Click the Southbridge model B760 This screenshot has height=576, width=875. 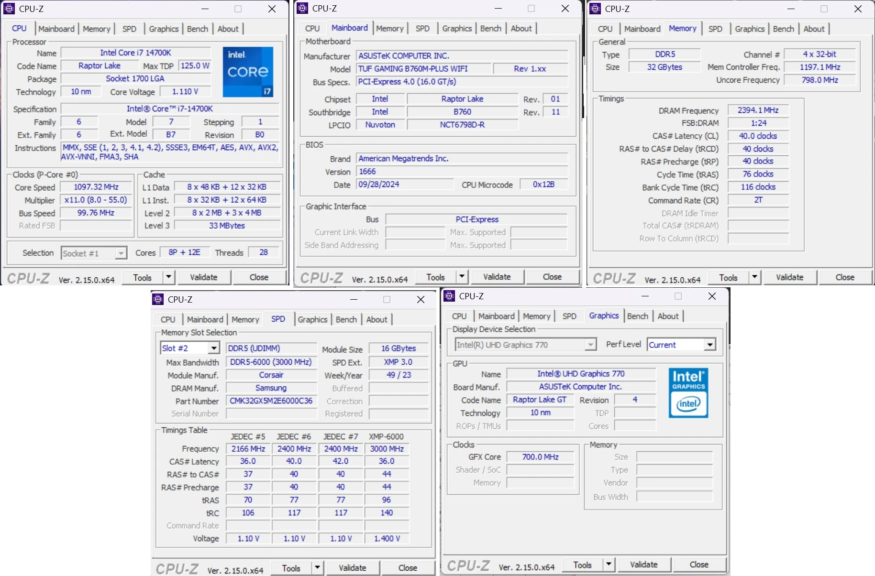pos(463,112)
